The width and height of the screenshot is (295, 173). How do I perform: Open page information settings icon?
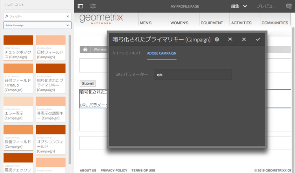tap(93, 6)
